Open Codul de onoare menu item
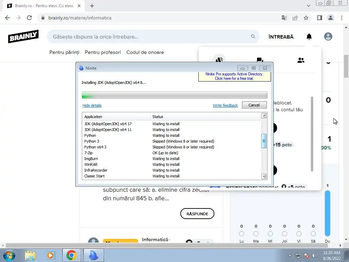The image size is (349, 262). coord(145,52)
